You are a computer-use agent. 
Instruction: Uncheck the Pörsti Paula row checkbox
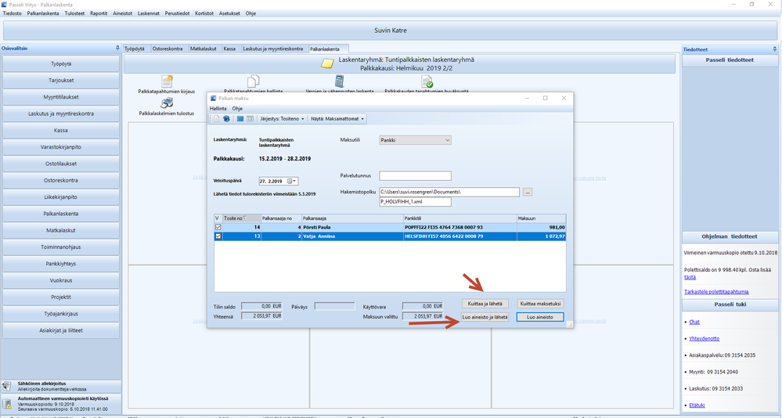point(218,228)
